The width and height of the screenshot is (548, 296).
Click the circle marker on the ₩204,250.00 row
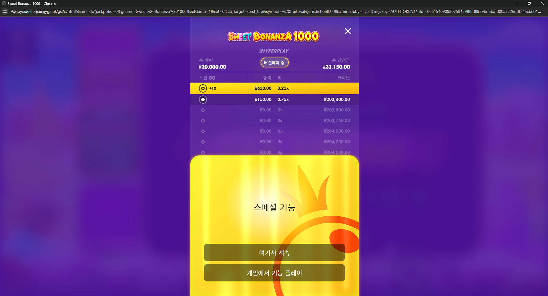click(203, 142)
